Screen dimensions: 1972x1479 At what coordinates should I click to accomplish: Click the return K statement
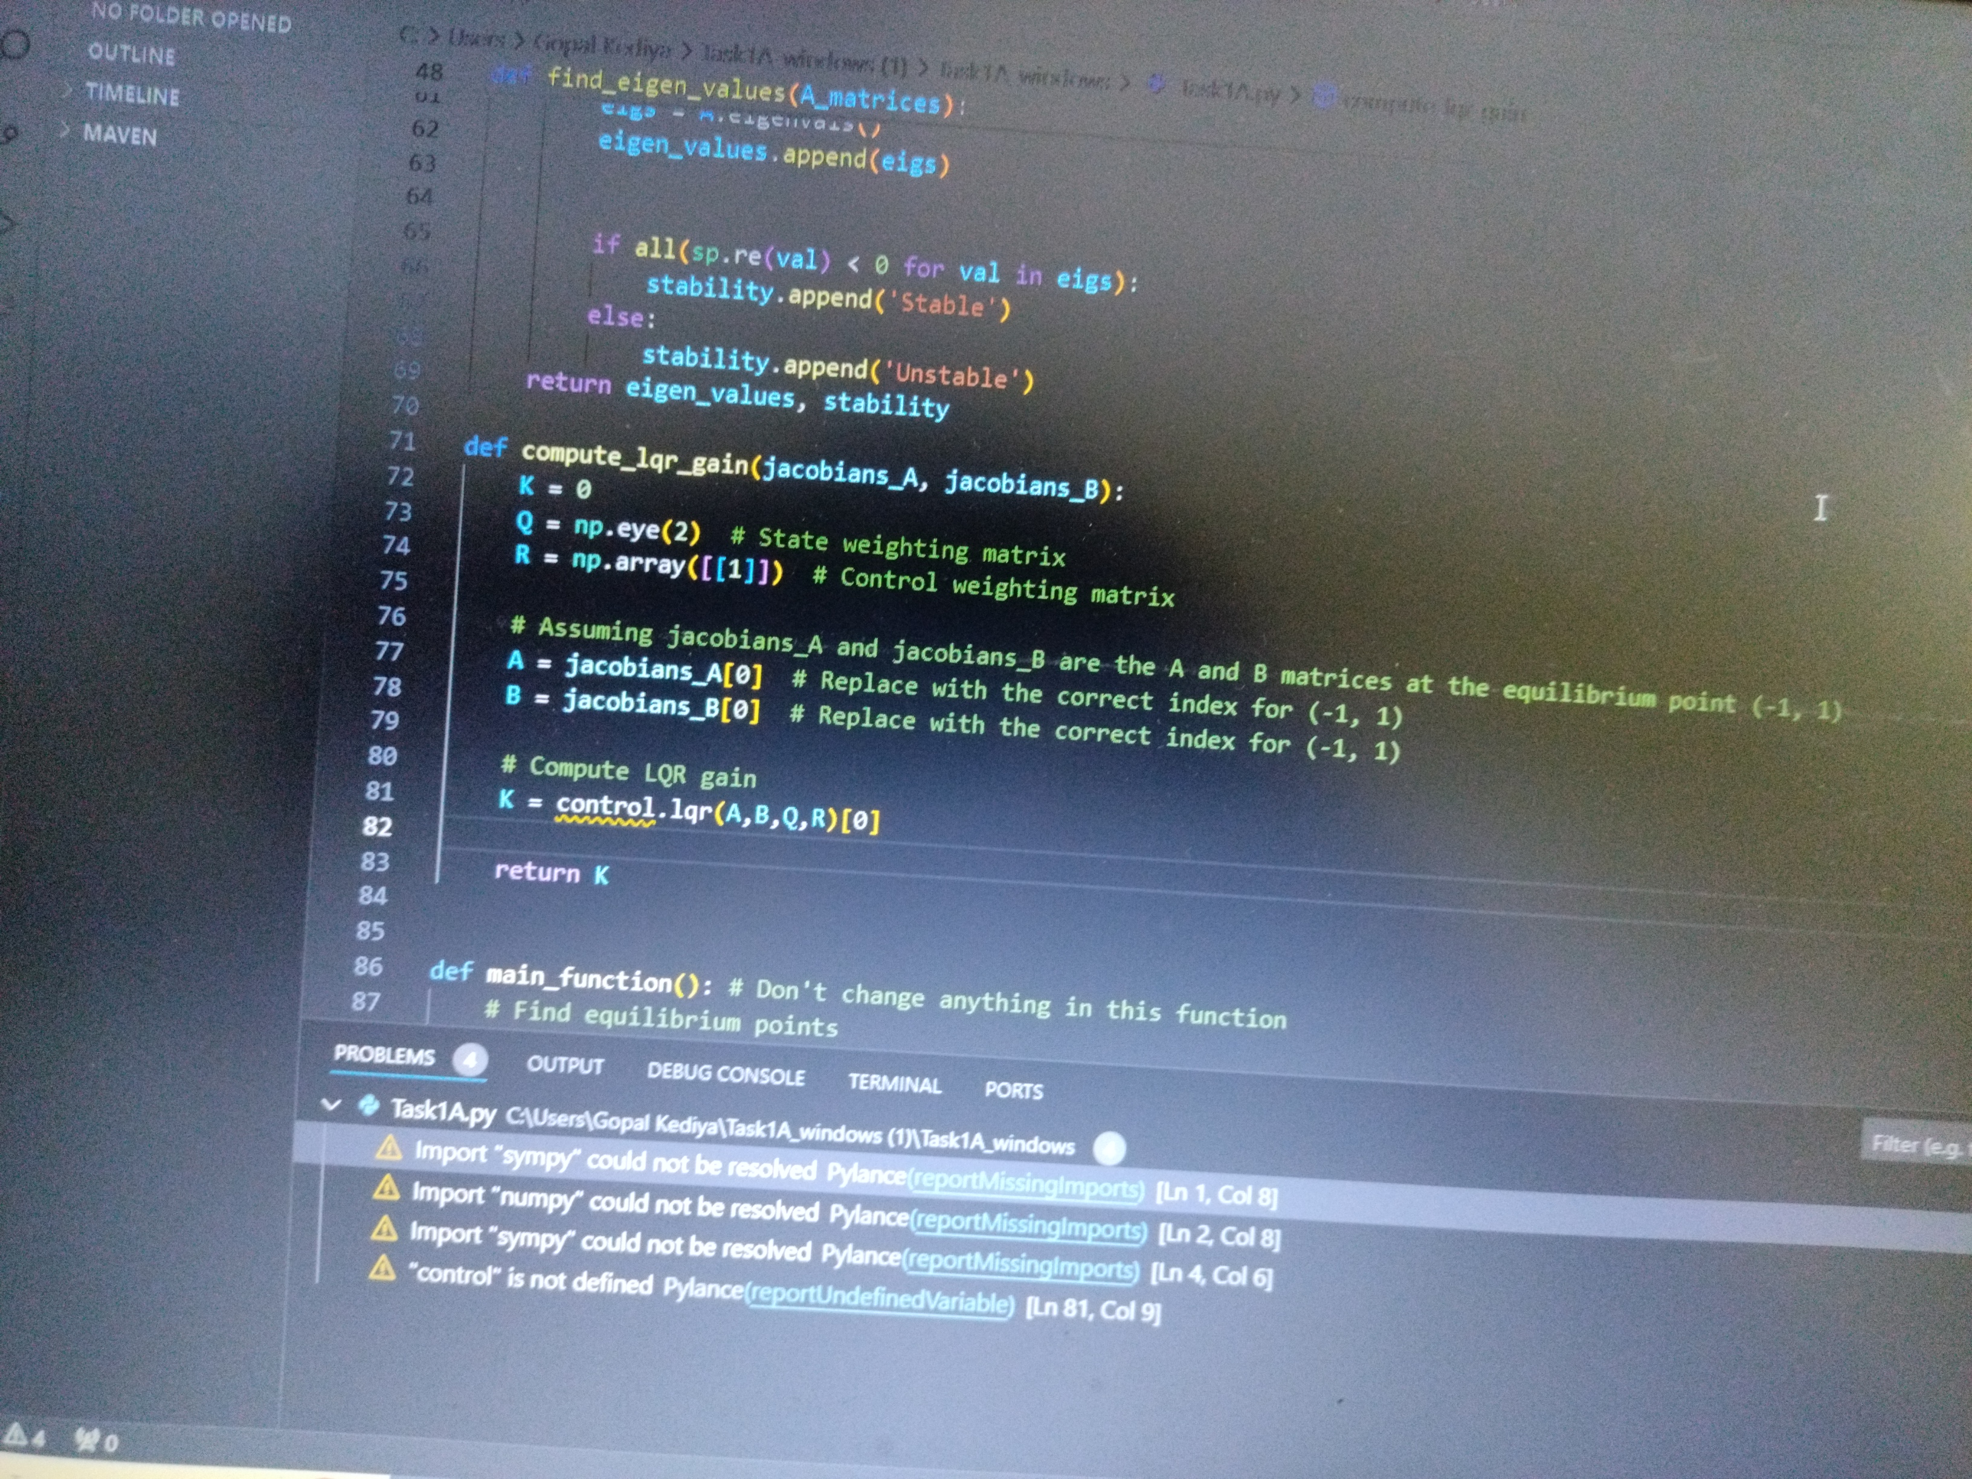pyautogui.click(x=552, y=872)
